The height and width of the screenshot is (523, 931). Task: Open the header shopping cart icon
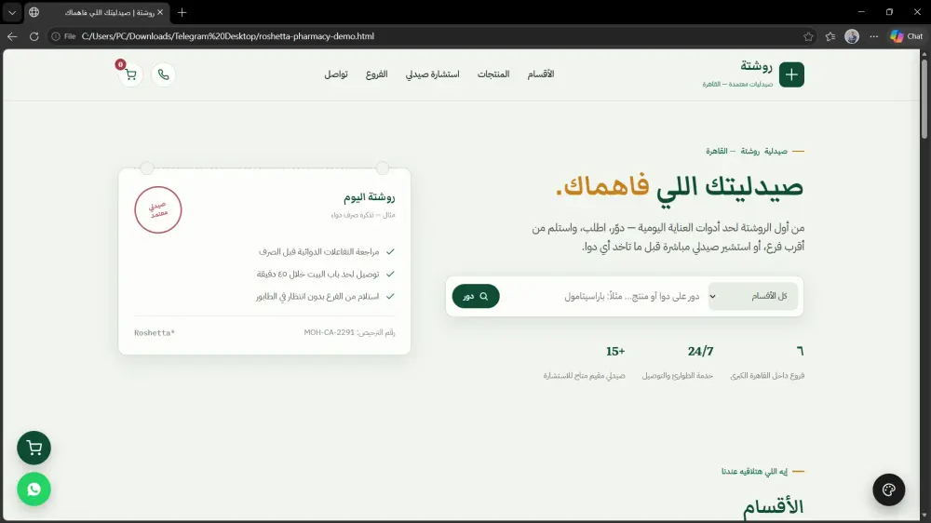(130, 74)
